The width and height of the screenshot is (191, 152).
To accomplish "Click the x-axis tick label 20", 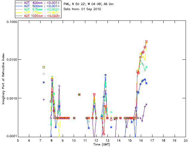I will (186, 140).
